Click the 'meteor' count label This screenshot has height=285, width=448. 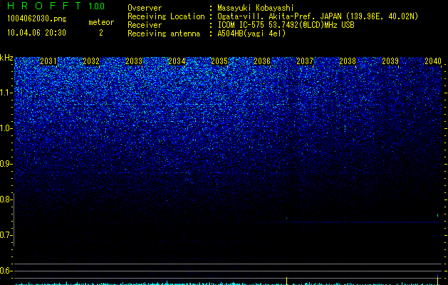point(101,22)
